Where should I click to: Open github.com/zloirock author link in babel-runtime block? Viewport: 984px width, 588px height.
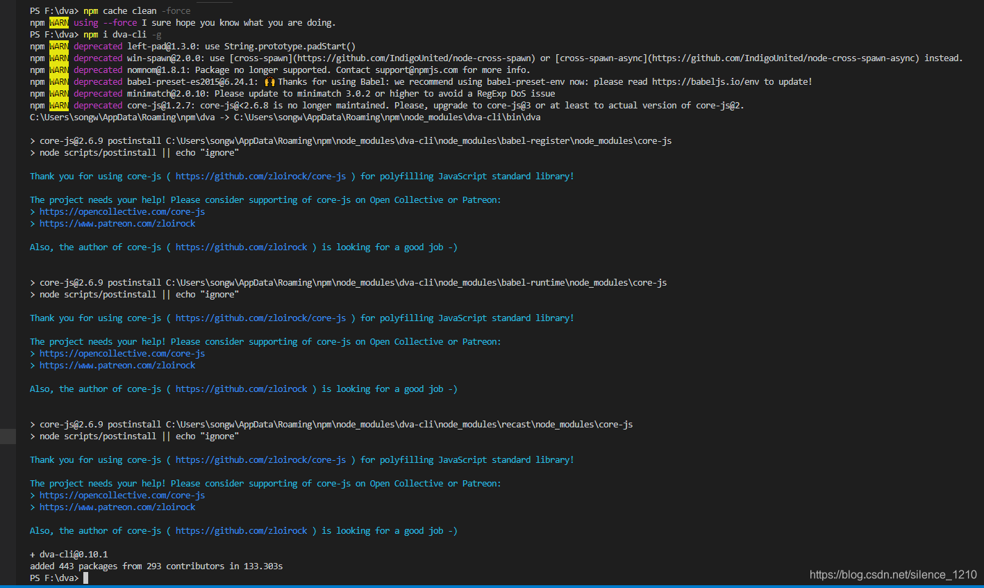pyautogui.click(x=241, y=389)
